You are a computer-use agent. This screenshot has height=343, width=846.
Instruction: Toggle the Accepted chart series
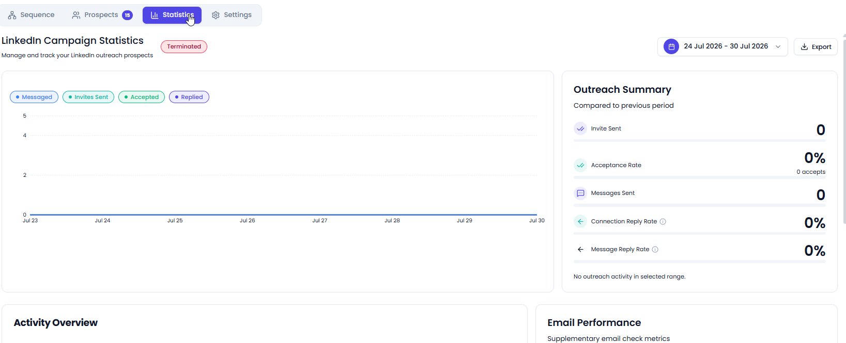(142, 97)
